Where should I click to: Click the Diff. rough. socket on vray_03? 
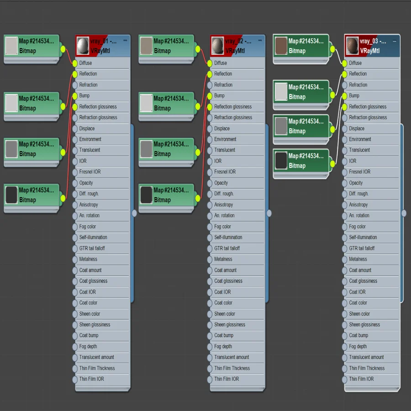tap(344, 194)
